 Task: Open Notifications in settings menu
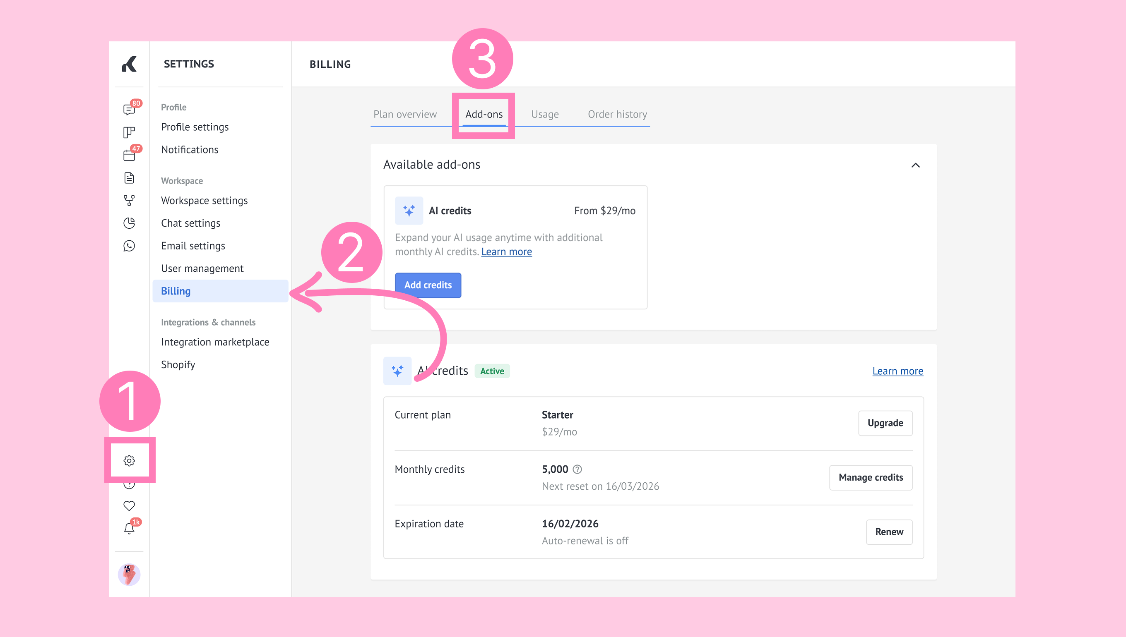click(x=190, y=150)
